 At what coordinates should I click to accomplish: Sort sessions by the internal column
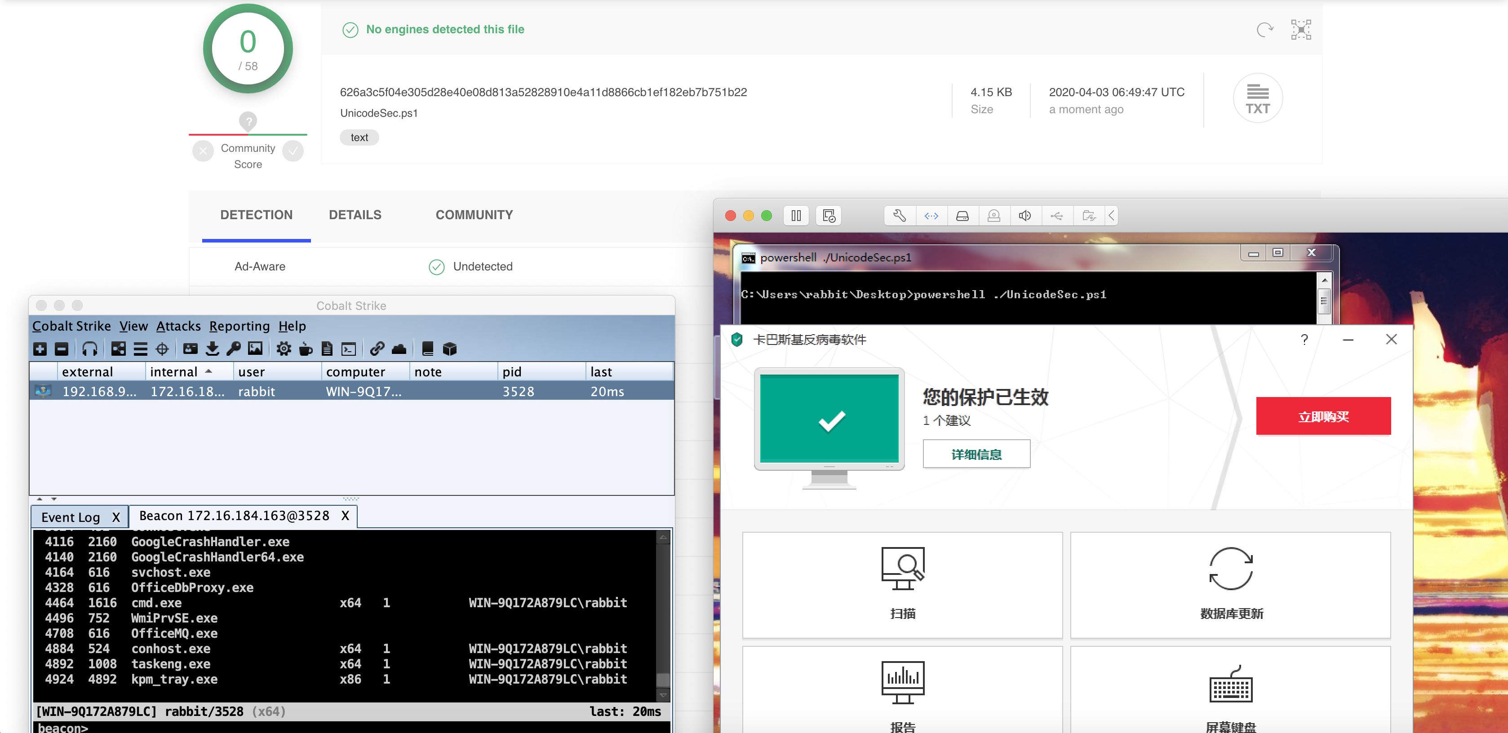pyautogui.click(x=189, y=371)
